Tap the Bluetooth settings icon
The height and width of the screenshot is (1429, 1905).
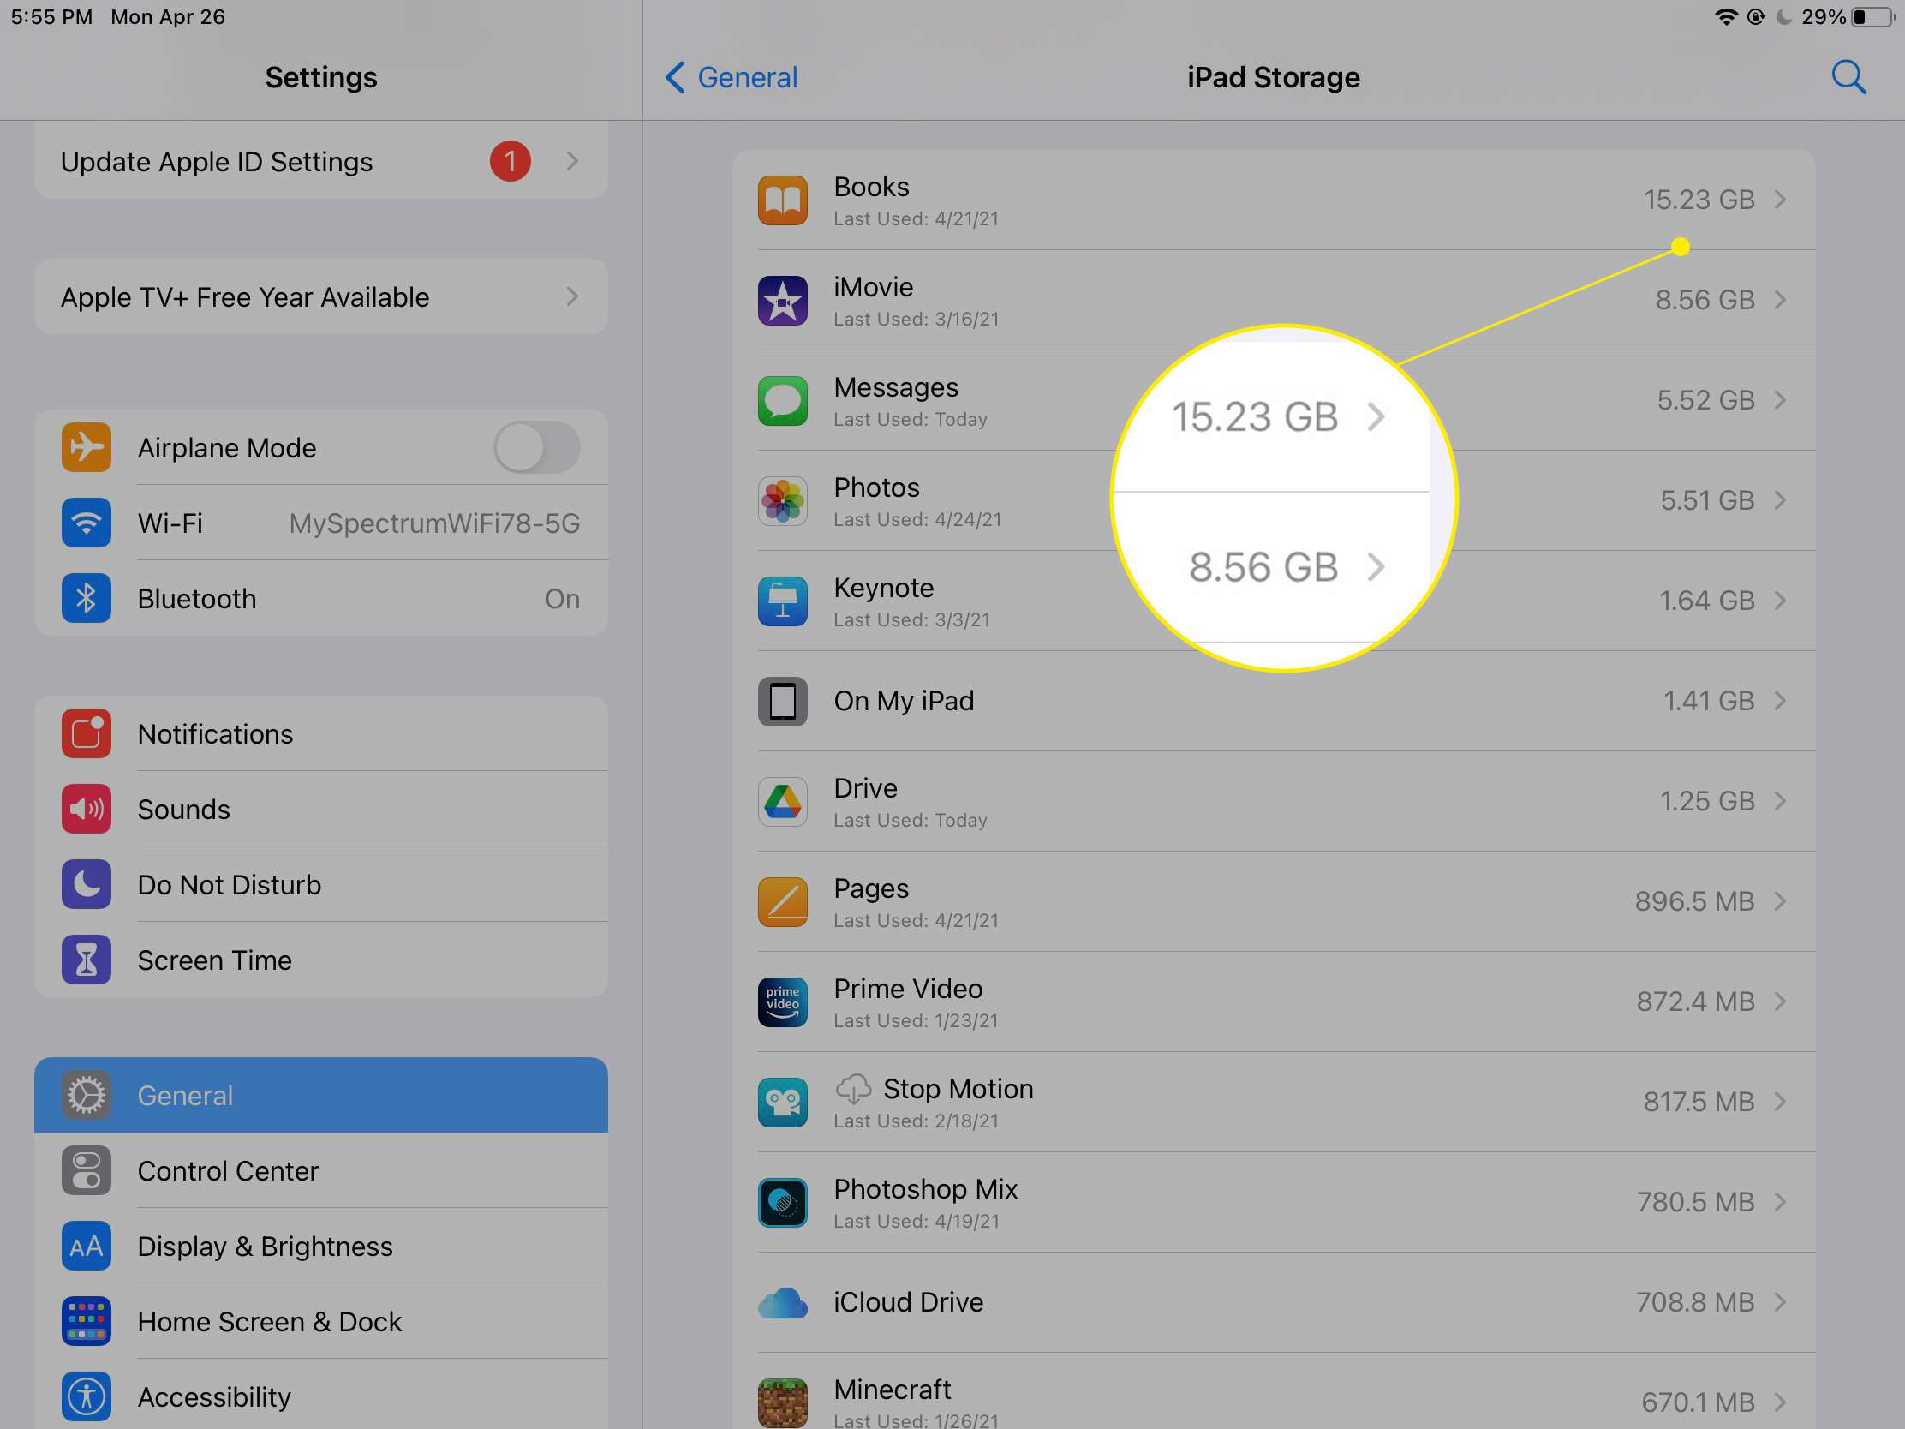click(87, 598)
